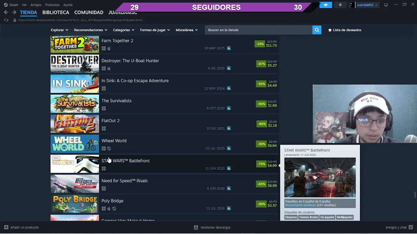This screenshot has height=234, width=417.
Task: Open The Survivalists thumbnail
Action: (x=75, y=104)
